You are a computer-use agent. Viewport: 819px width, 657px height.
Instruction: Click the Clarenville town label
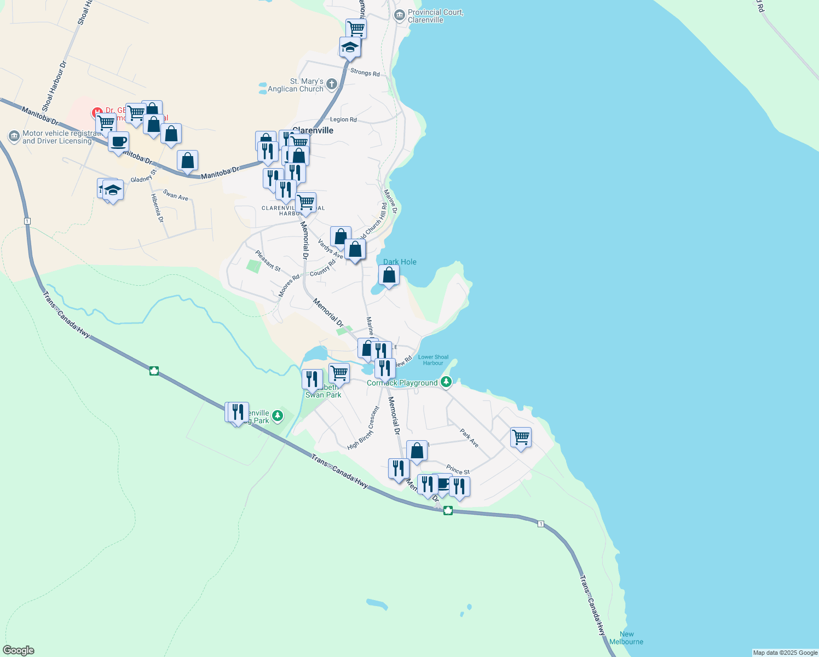[314, 130]
